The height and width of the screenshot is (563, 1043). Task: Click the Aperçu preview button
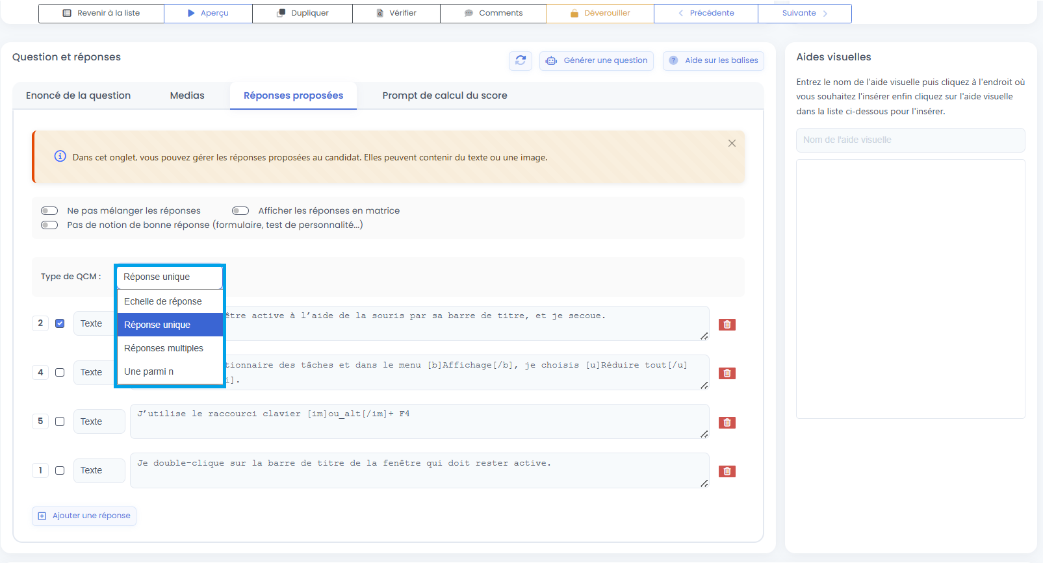[x=208, y=13]
